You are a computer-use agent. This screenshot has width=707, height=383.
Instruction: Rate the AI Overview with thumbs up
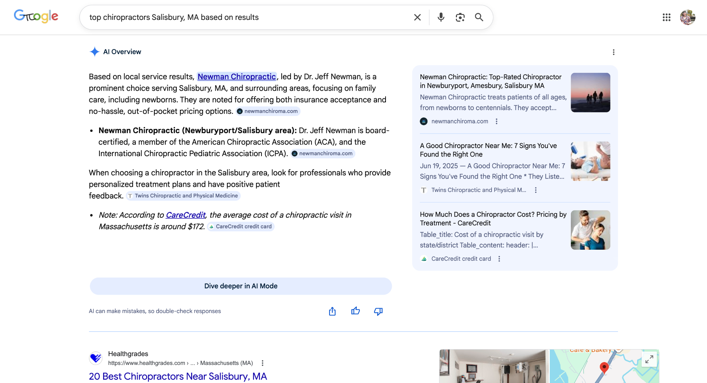[355, 311]
